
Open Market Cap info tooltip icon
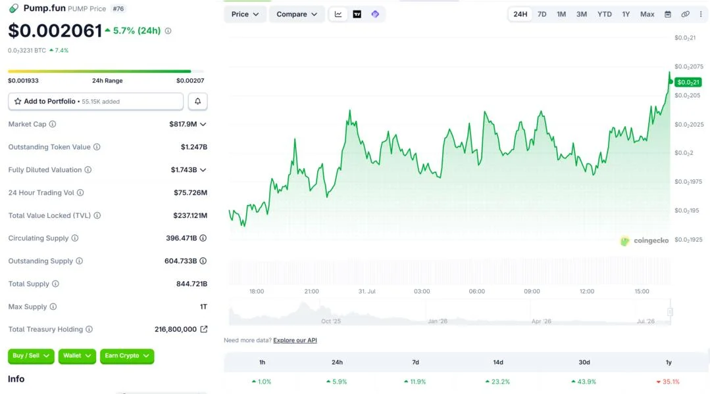click(x=53, y=124)
